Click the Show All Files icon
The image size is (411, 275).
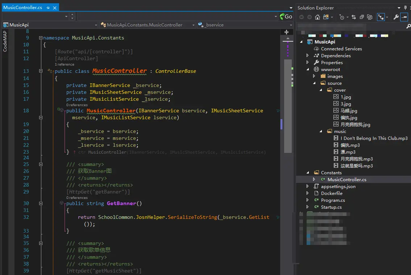click(370, 17)
